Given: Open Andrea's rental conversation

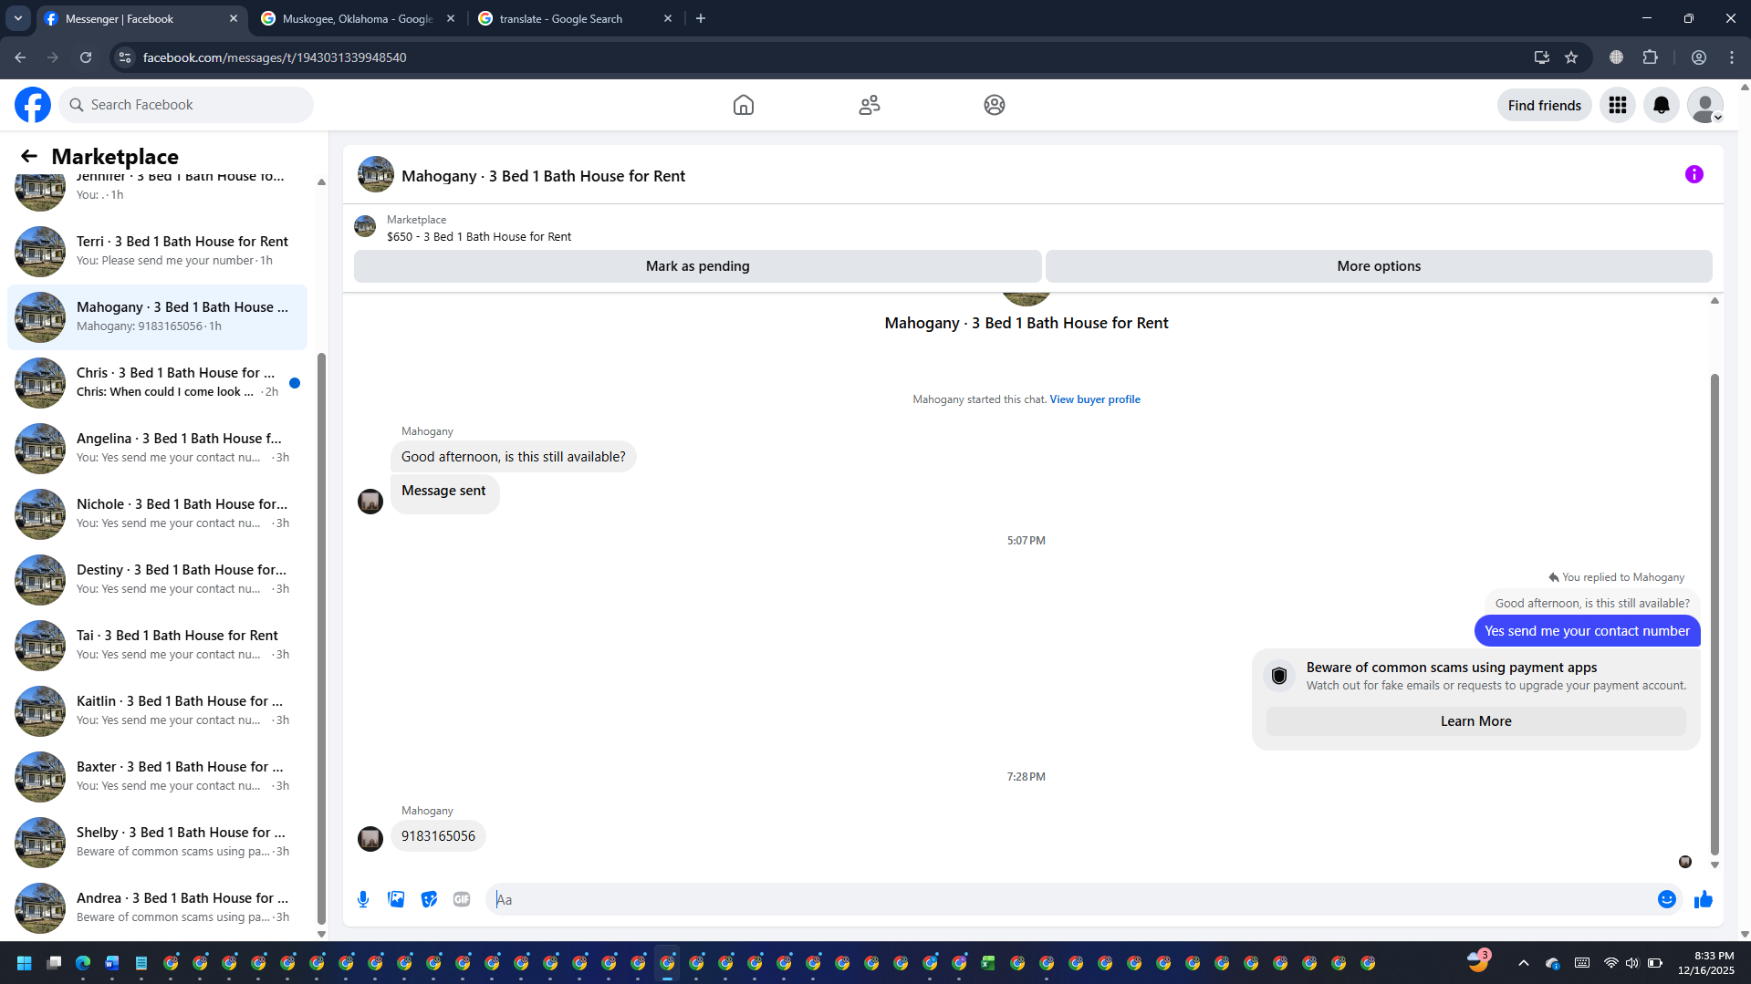Looking at the screenshot, I should pos(157,907).
